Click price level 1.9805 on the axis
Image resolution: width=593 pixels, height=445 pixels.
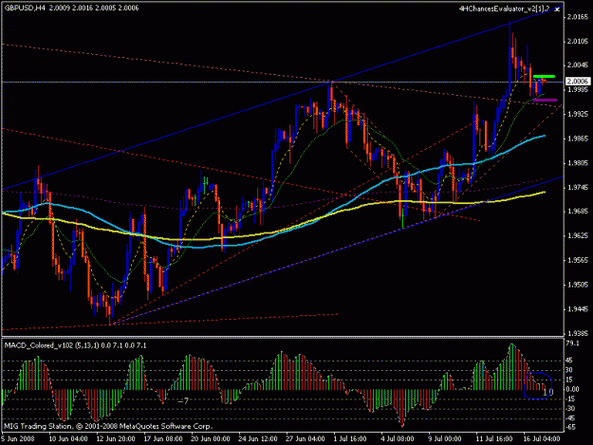(578, 163)
